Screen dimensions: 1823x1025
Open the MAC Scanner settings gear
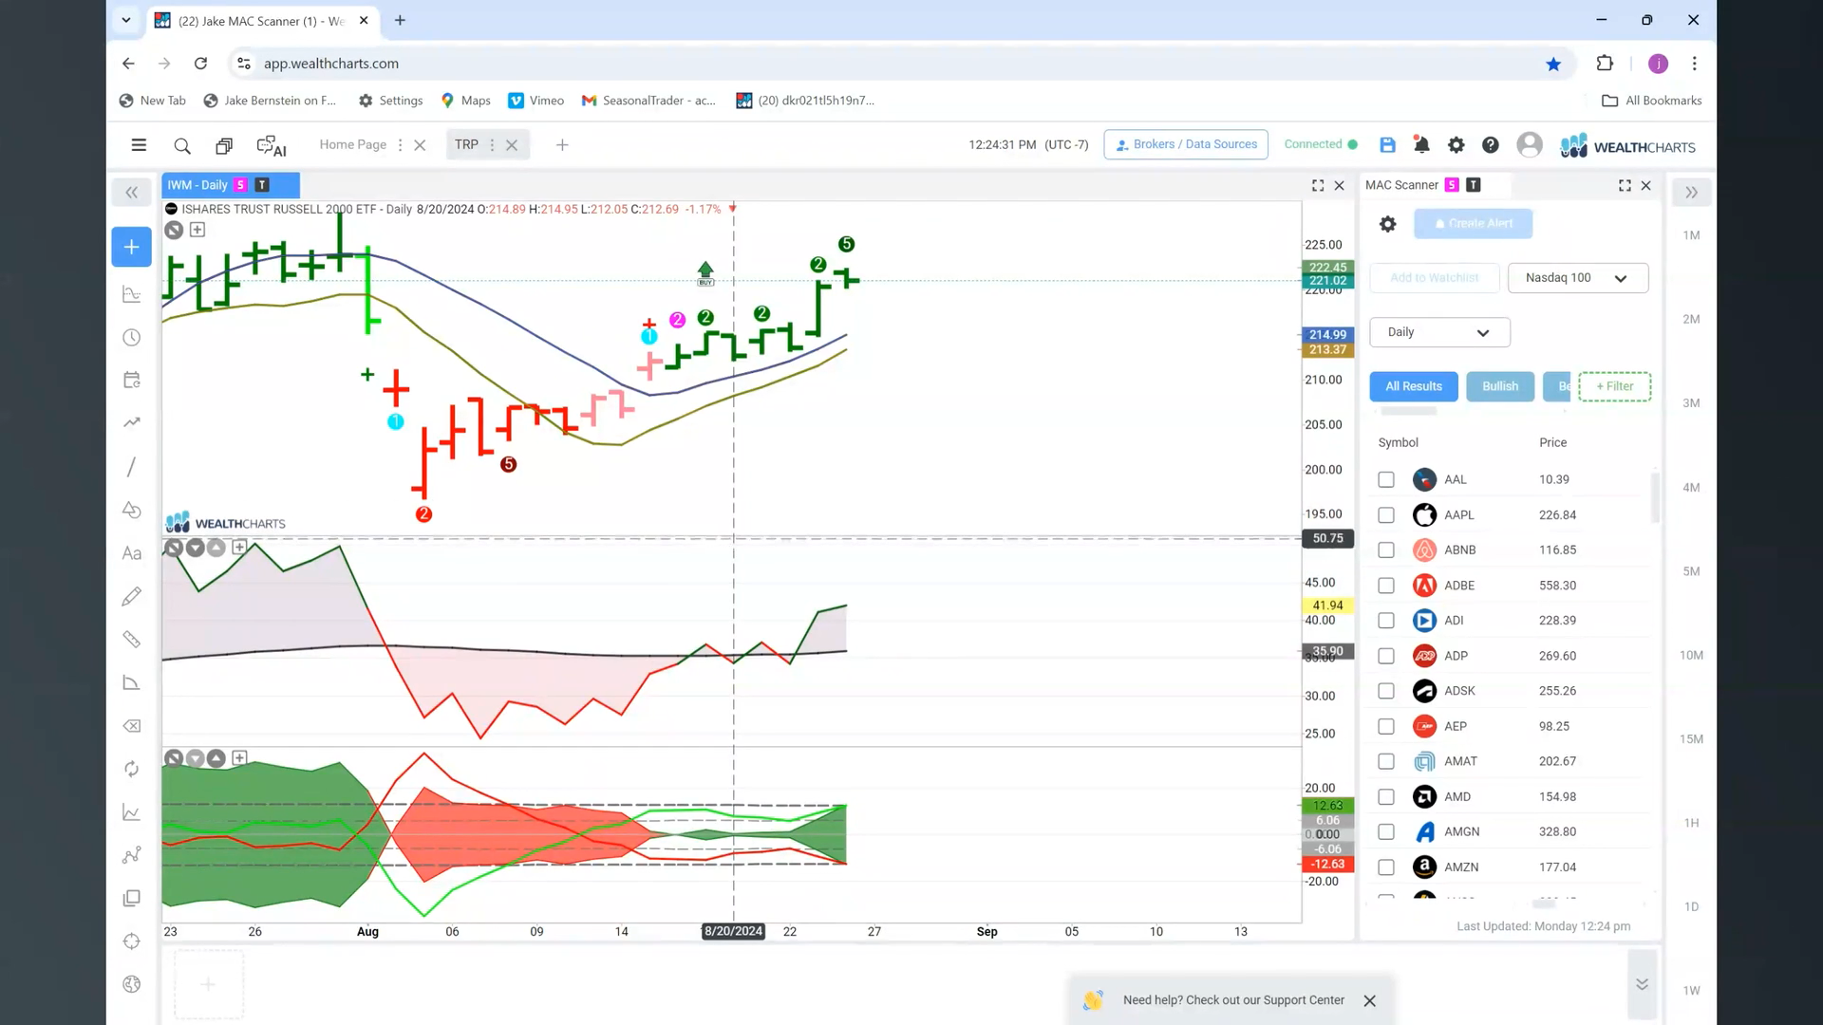[x=1387, y=224]
